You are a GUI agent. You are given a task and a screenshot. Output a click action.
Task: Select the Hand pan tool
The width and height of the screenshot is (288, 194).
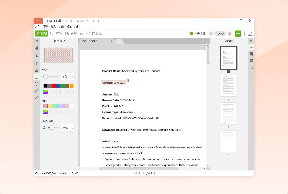pos(36,48)
